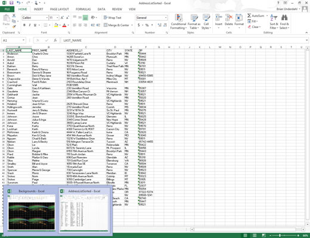Expand the Calibri font name dropdown
The image size is (310, 238).
point(47,18)
